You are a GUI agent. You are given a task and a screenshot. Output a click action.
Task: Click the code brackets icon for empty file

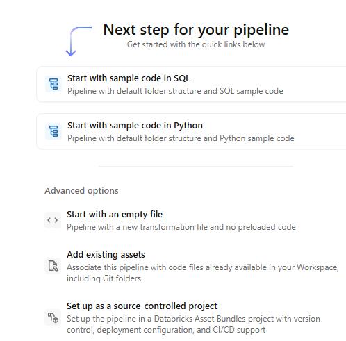click(x=53, y=220)
